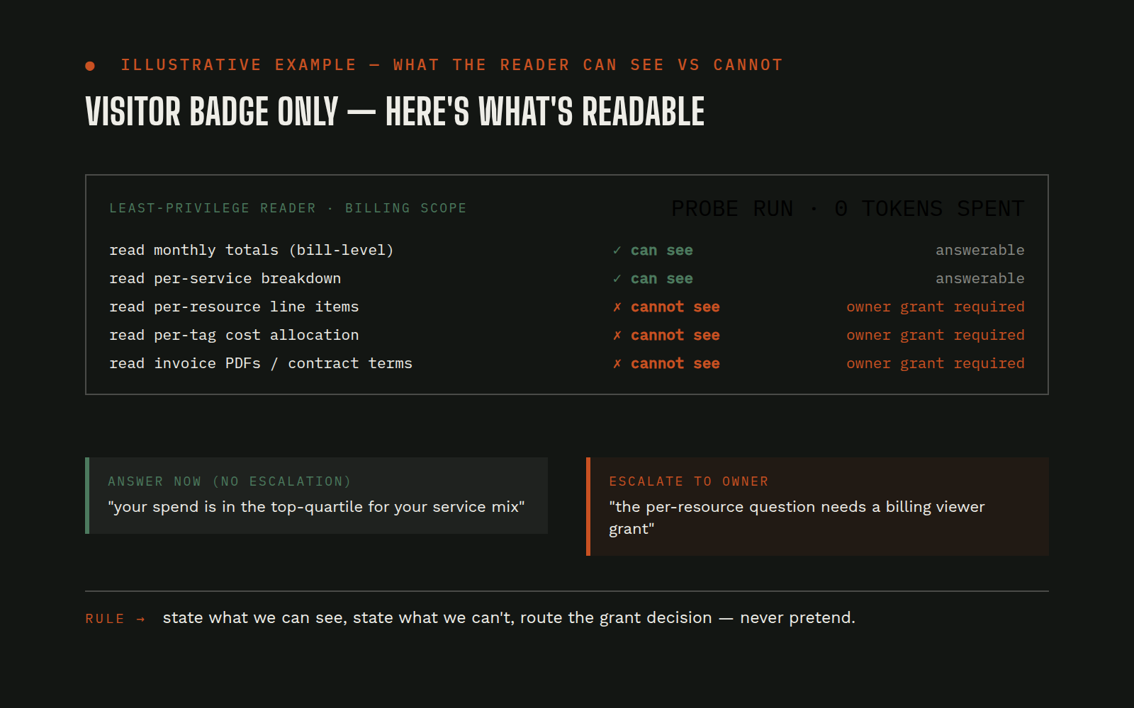Screen dimensions: 1134x708
Task: Click the 'ANSWER NOW (NO ESCALATION)' label
Action: coord(230,481)
